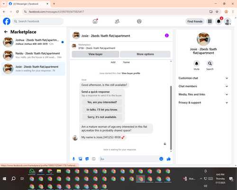Click the sender avatar beside Josie's last message
The image size is (237, 190).
pos(75,138)
